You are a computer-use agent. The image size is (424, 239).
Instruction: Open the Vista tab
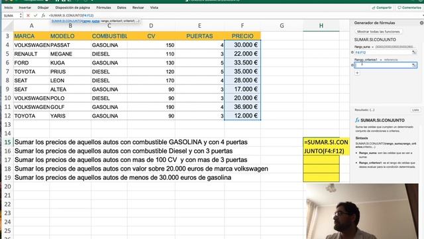coord(154,7)
